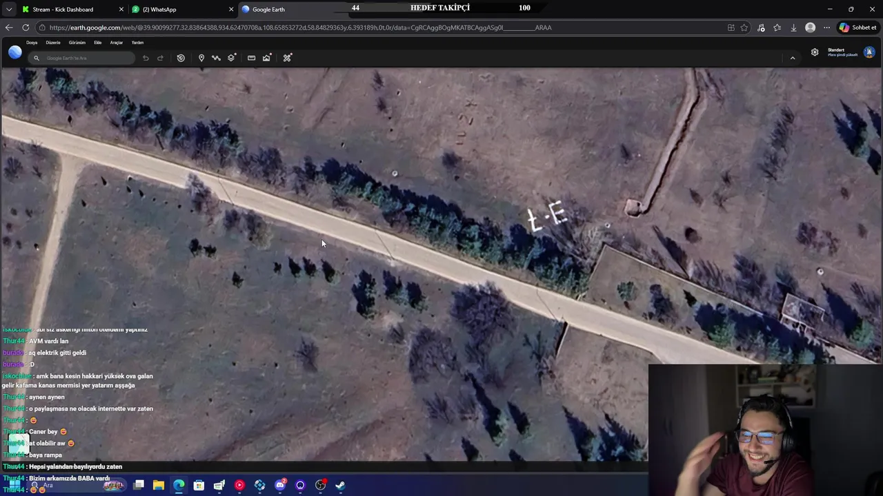
Task: Go back in browser history
Action: [9, 28]
